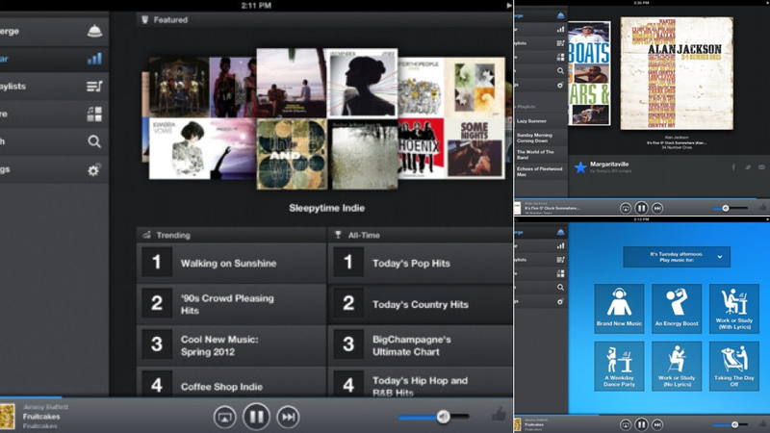Open Explore grid icon in Popular screen sidebar

coord(94,114)
